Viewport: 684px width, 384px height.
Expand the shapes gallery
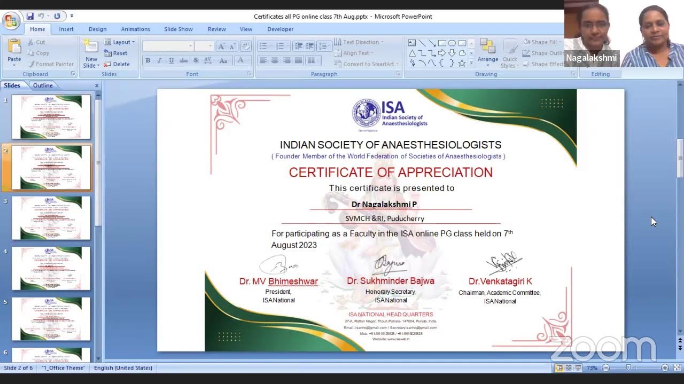tap(471, 63)
